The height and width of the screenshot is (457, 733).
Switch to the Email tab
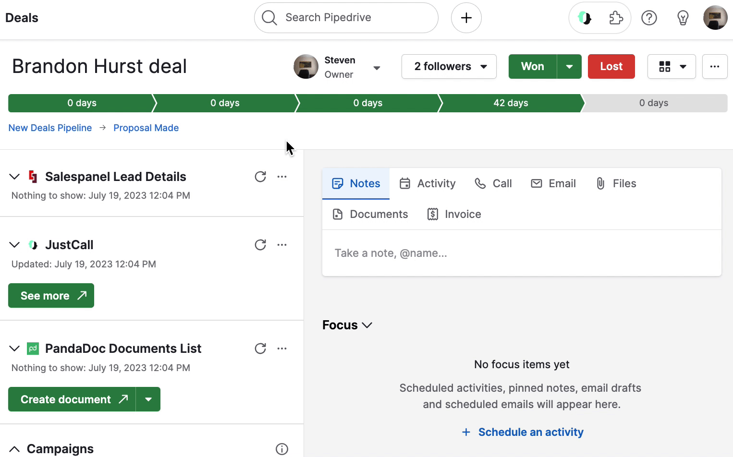click(x=553, y=183)
